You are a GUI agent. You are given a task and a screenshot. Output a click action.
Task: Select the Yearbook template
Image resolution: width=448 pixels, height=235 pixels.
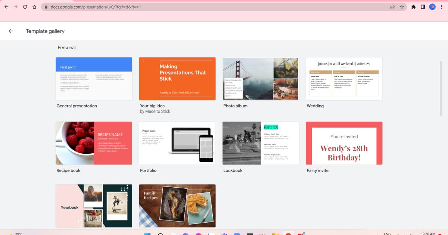click(94, 206)
